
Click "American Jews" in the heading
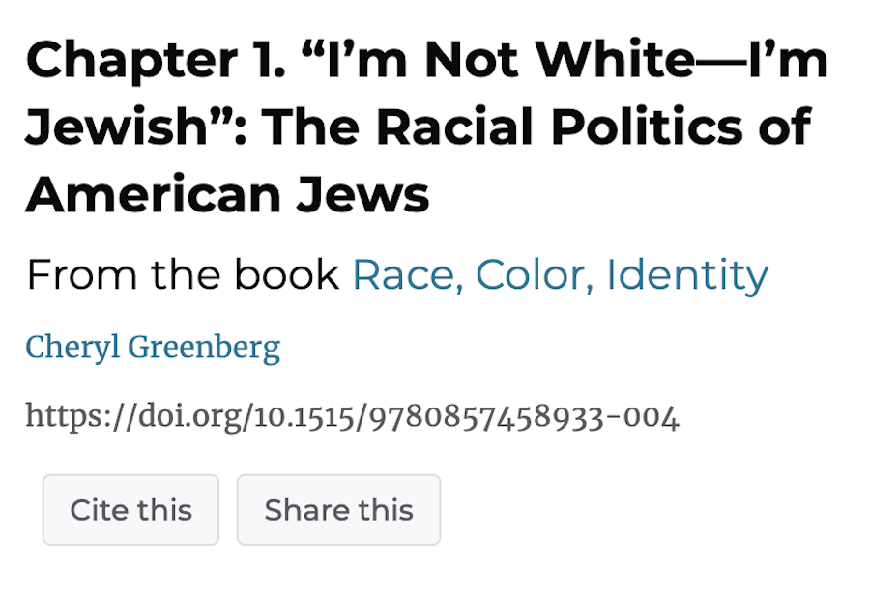click(227, 194)
